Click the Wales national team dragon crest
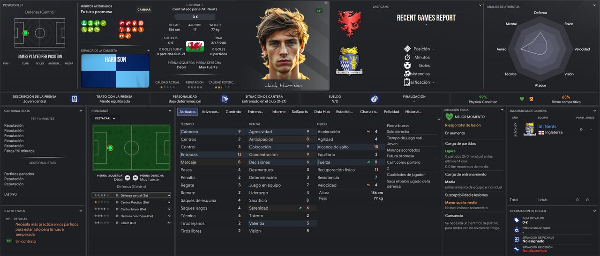This screenshot has height=256, width=600. (349, 22)
